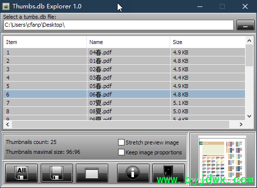Click the list's scroll down arrow
The height and width of the screenshot is (188, 257).
pos(249,116)
